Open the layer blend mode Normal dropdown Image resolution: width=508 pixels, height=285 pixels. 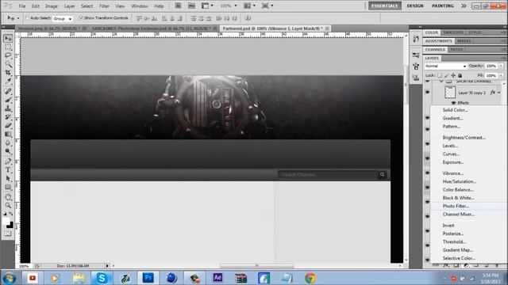445,66
